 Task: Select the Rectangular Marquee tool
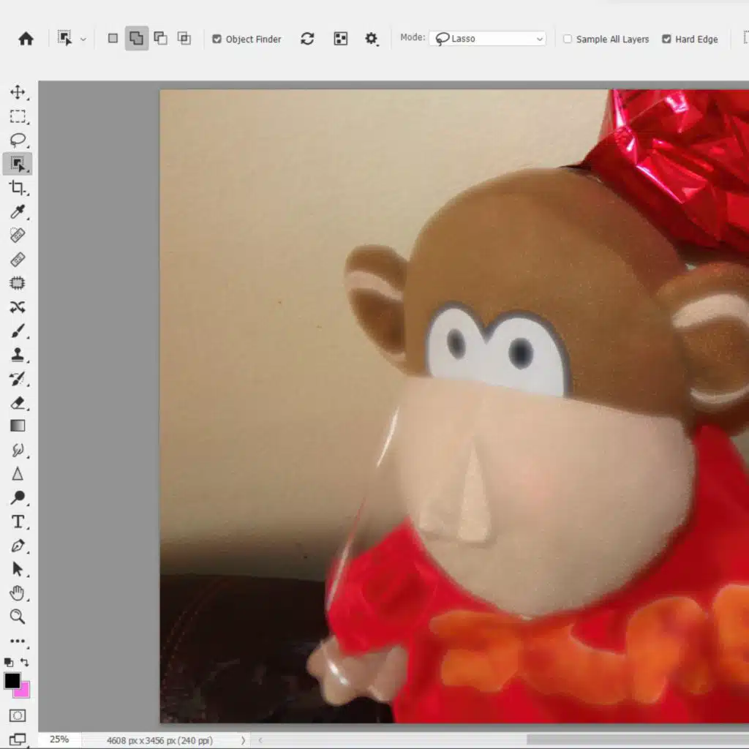18,116
